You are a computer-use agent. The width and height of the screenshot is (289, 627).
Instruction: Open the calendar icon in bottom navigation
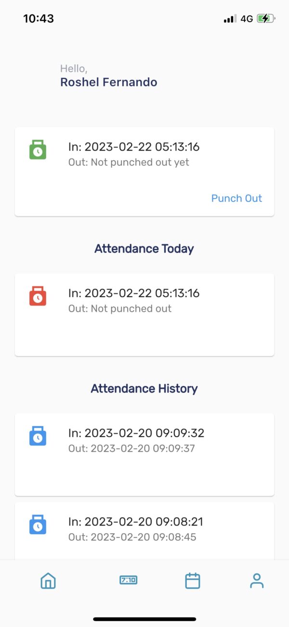click(192, 581)
